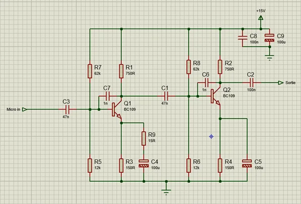This screenshot has height=204, width=301.
Task: Select capacitor C6 1n near Q2
Action: point(207,83)
